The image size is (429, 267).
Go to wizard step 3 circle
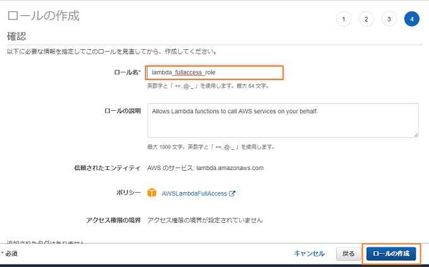[389, 19]
